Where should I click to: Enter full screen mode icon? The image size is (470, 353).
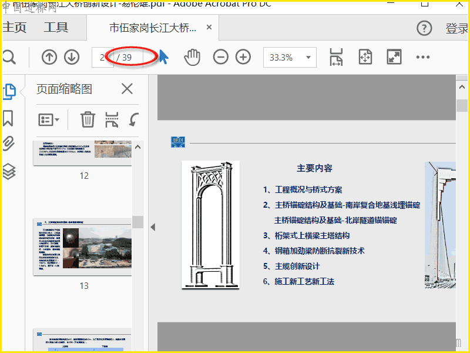[x=394, y=57]
